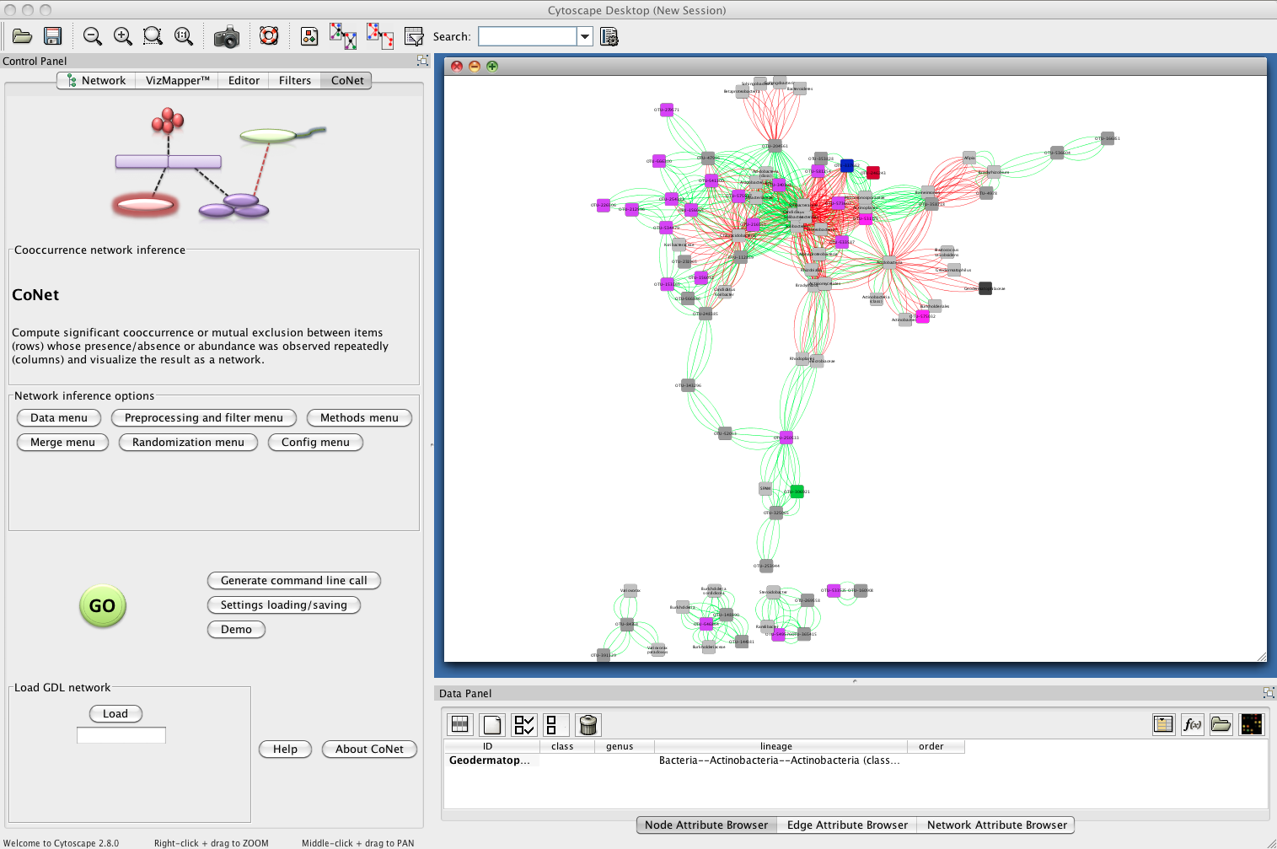
Task: Sort the table by lineage column header
Action: pos(775,746)
